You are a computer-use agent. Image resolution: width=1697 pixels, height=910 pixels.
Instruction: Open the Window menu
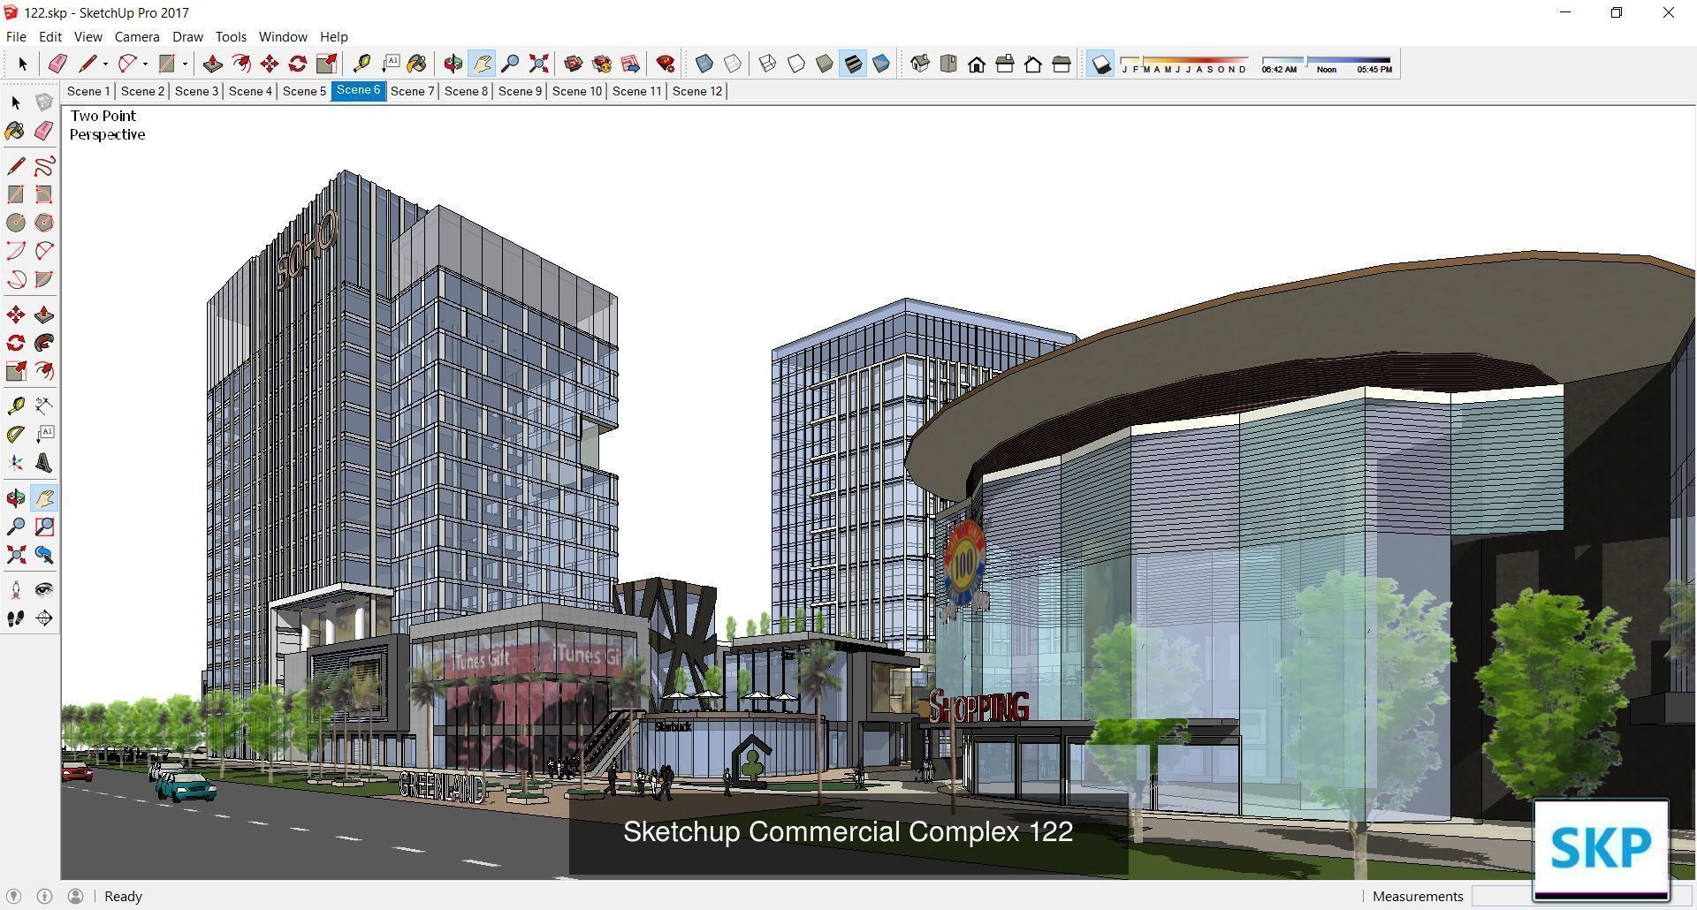click(283, 36)
